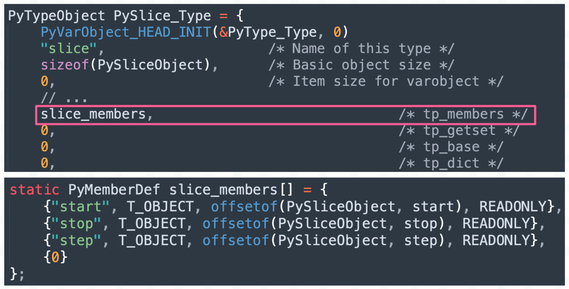This screenshot has height=289, width=569.
Task: Click offsetof on the start line
Action: click(x=244, y=207)
